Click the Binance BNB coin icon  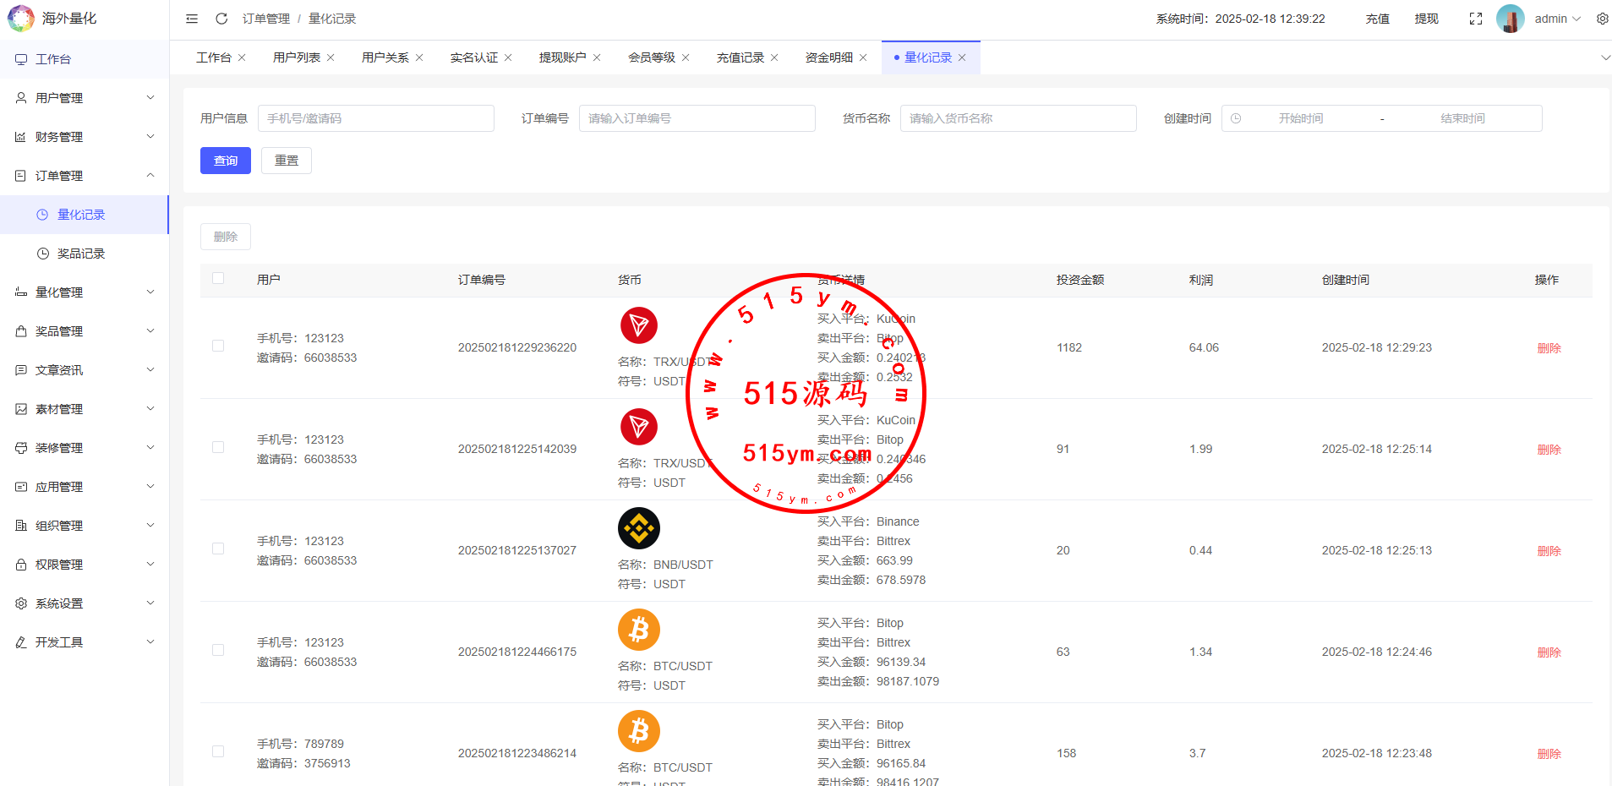[x=639, y=528]
